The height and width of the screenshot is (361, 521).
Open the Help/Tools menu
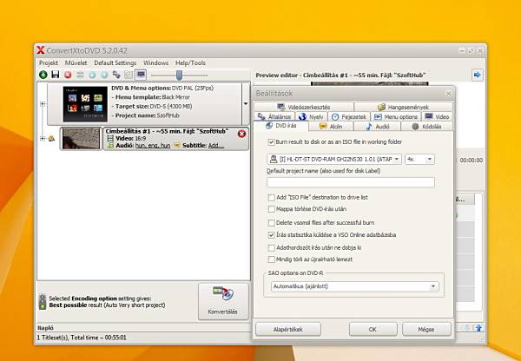point(190,62)
